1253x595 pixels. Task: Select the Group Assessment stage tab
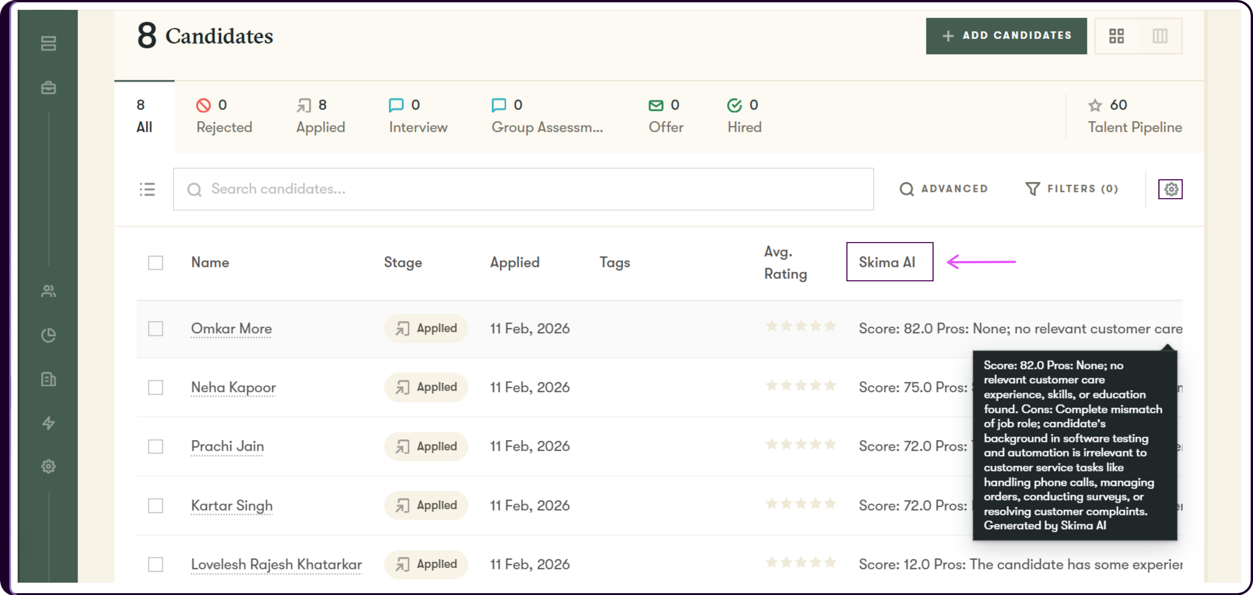547,116
